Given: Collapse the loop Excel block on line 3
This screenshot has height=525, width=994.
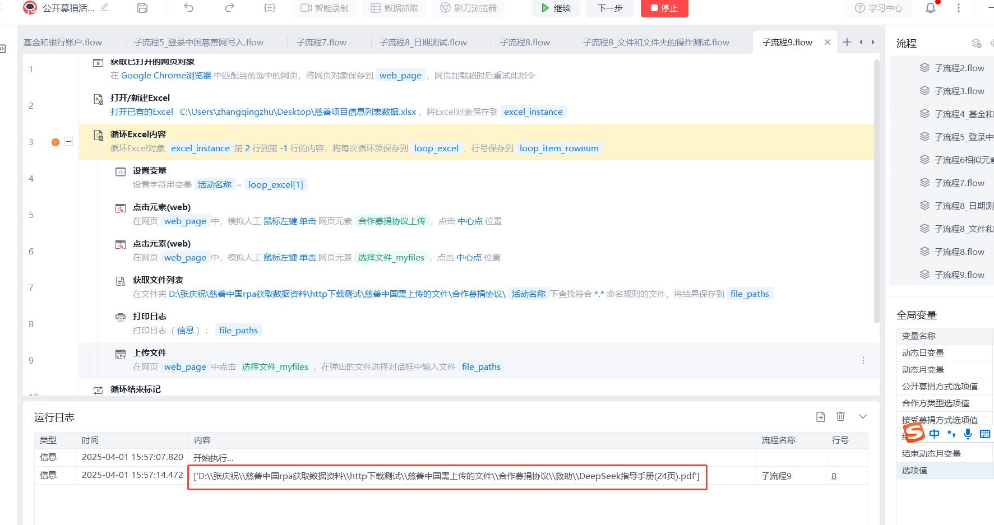Looking at the screenshot, I should (x=68, y=142).
